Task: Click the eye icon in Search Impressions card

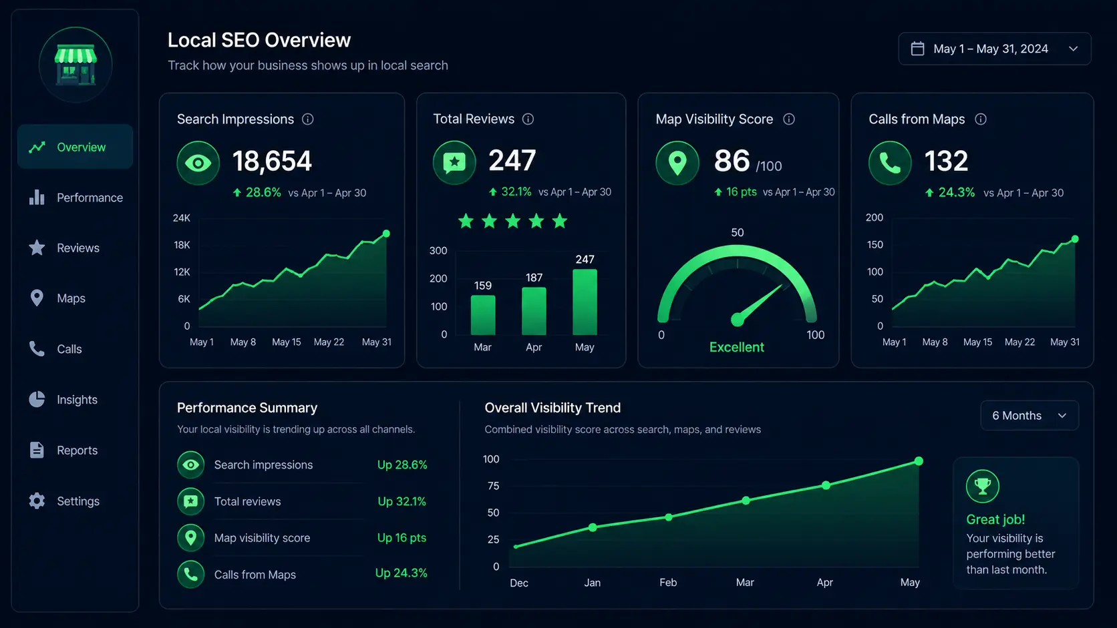Action: (198, 163)
